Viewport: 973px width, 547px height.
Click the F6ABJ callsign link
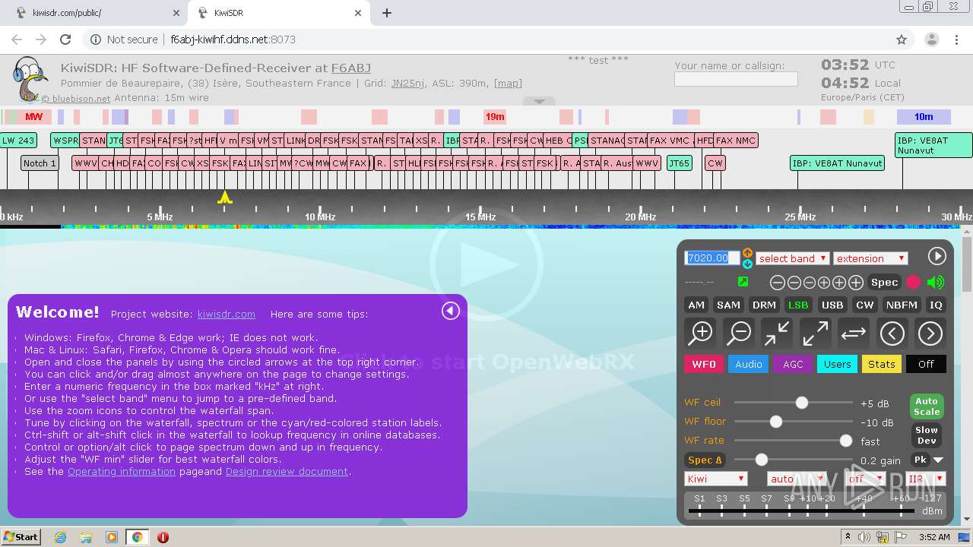pyautogui.click(x=351, y=68)
